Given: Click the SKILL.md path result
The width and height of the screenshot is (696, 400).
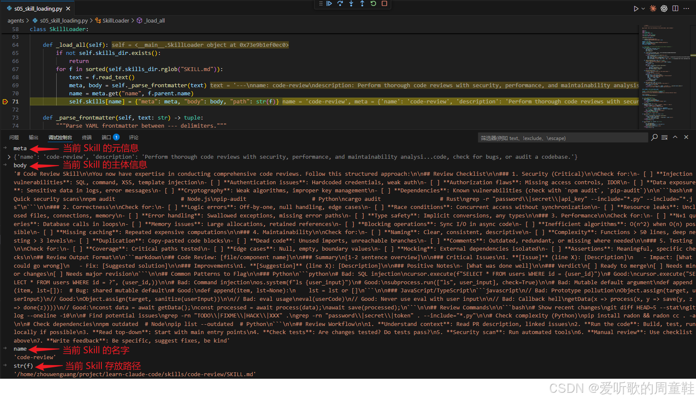Looking at the screenshot, I should click(x=135, y=374).
